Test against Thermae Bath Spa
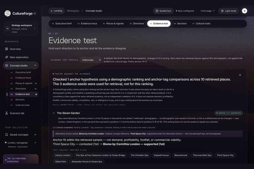Screen dimensions: 254x169 (202, 155)
